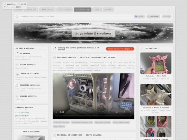Viewport: 187px width, 140px height.
Task: Go to the 'blog' tab
Action: [x=97, y=10]
